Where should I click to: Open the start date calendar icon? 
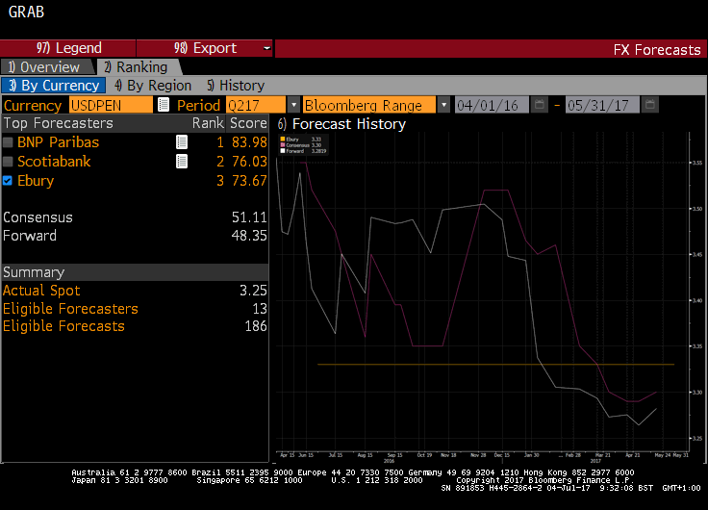(539, 105)
